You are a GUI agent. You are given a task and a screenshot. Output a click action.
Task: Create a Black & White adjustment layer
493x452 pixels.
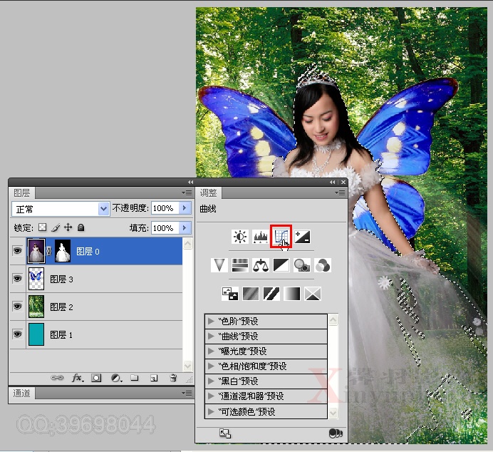281,265
